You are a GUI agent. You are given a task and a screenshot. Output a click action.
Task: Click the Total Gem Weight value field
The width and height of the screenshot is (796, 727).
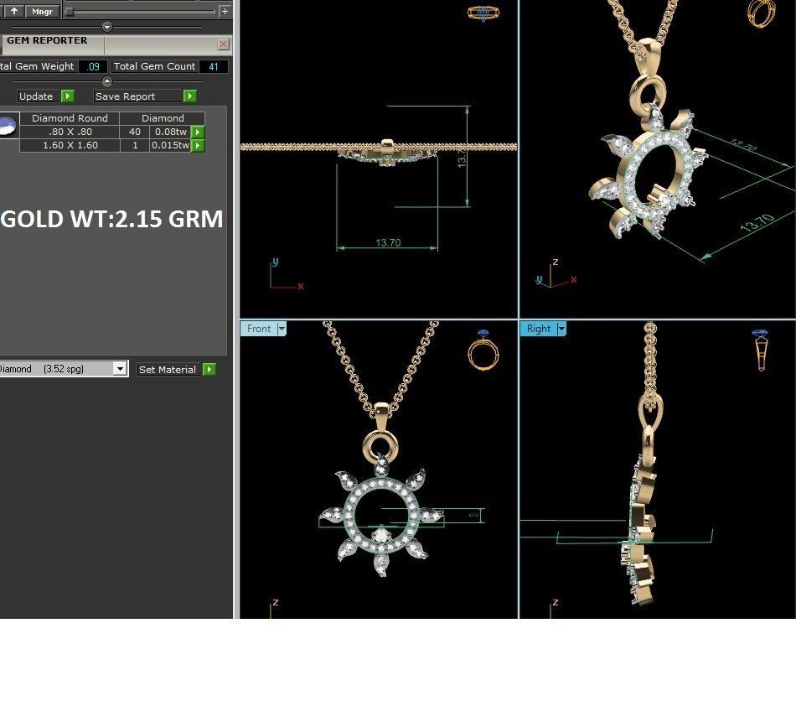tap(93, 66)
